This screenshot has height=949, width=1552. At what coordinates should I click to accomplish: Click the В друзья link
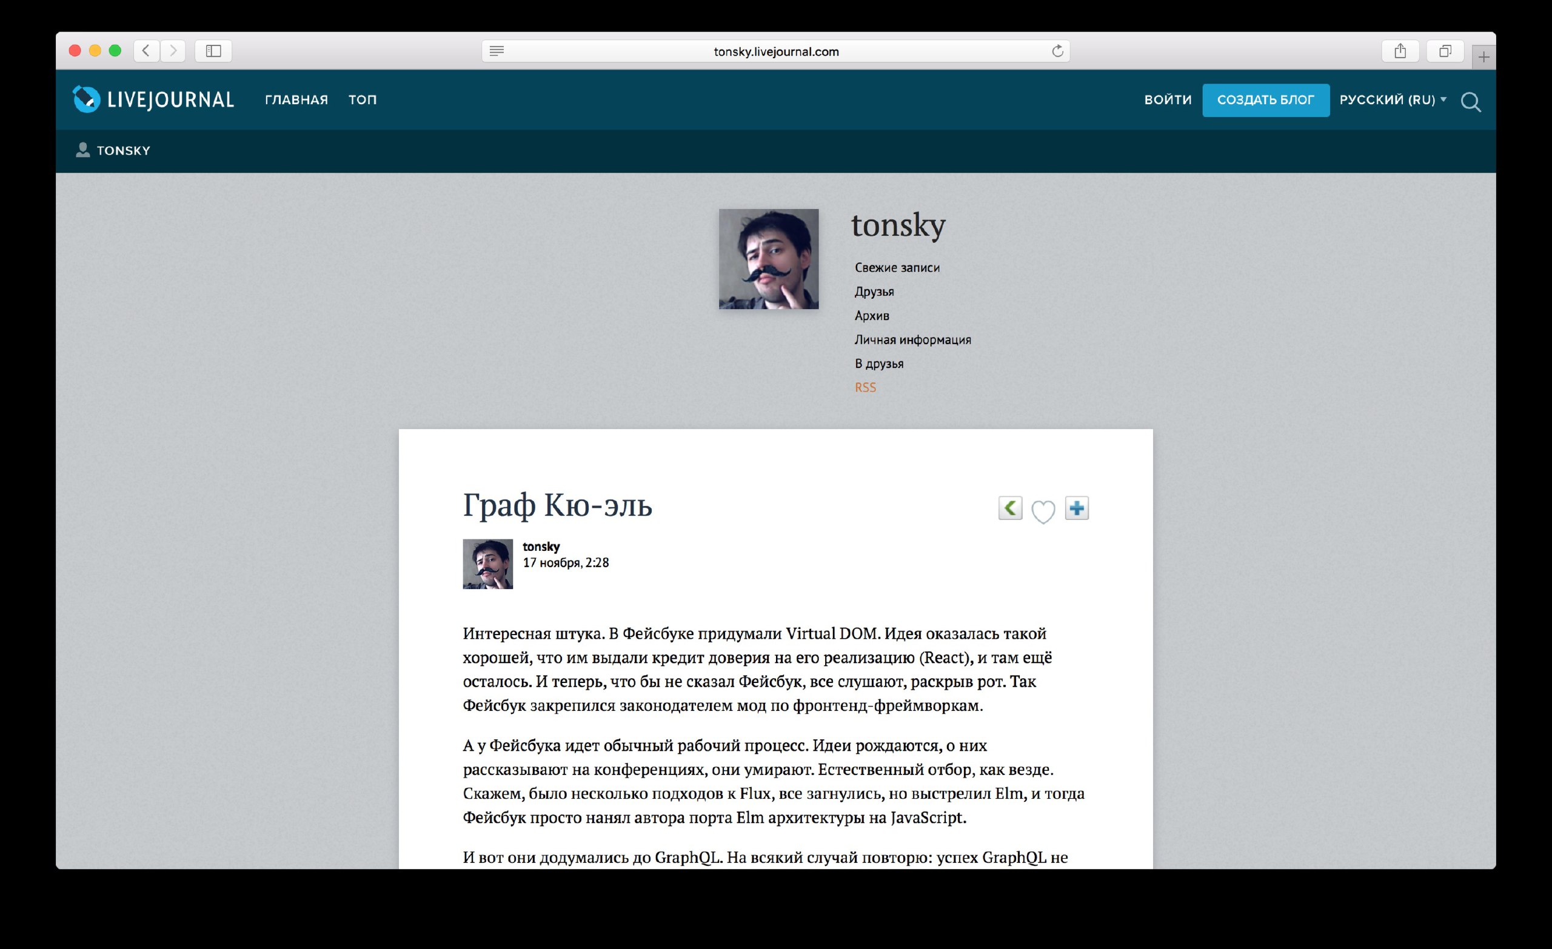pyautogui.click(x=878, y=364)
